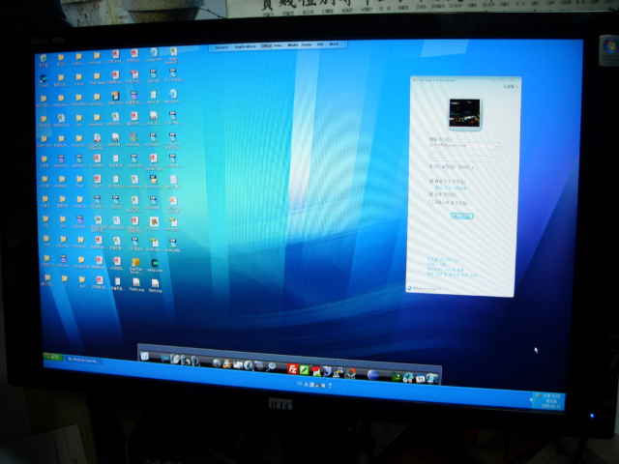Select Windows Live Messenger taskbar button
This screenshot has height=464, width=619.
(83, 360)
